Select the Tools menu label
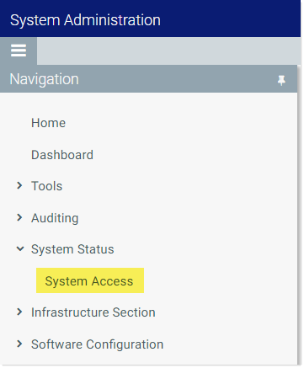This screenshot has width=304, height=368. (46, 186)
